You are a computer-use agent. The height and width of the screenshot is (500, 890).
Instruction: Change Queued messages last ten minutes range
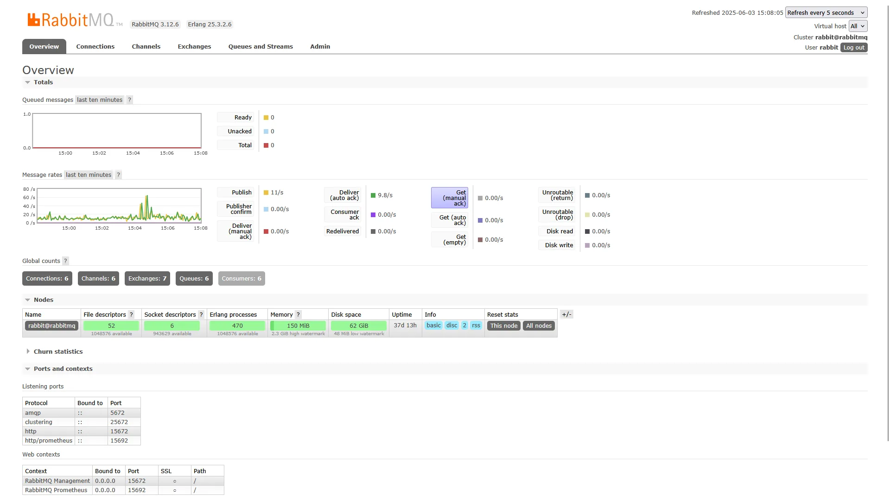(x=100, y=100)
